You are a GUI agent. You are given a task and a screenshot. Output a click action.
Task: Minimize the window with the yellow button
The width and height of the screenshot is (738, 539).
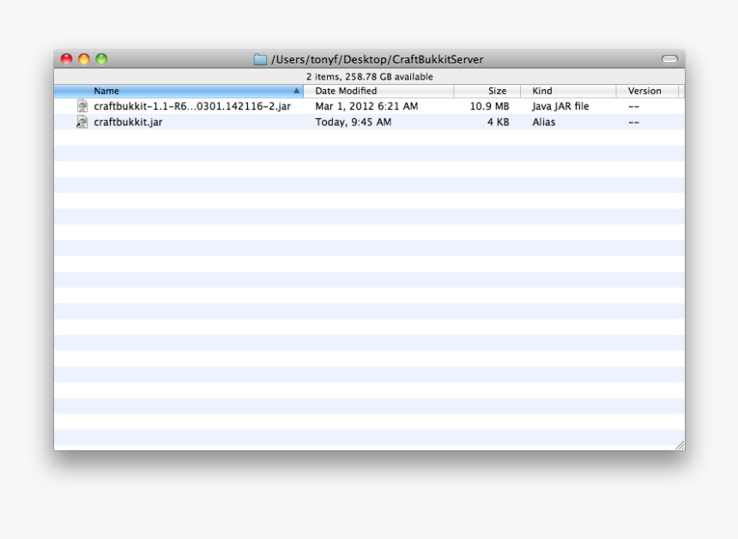pos(84,59)
